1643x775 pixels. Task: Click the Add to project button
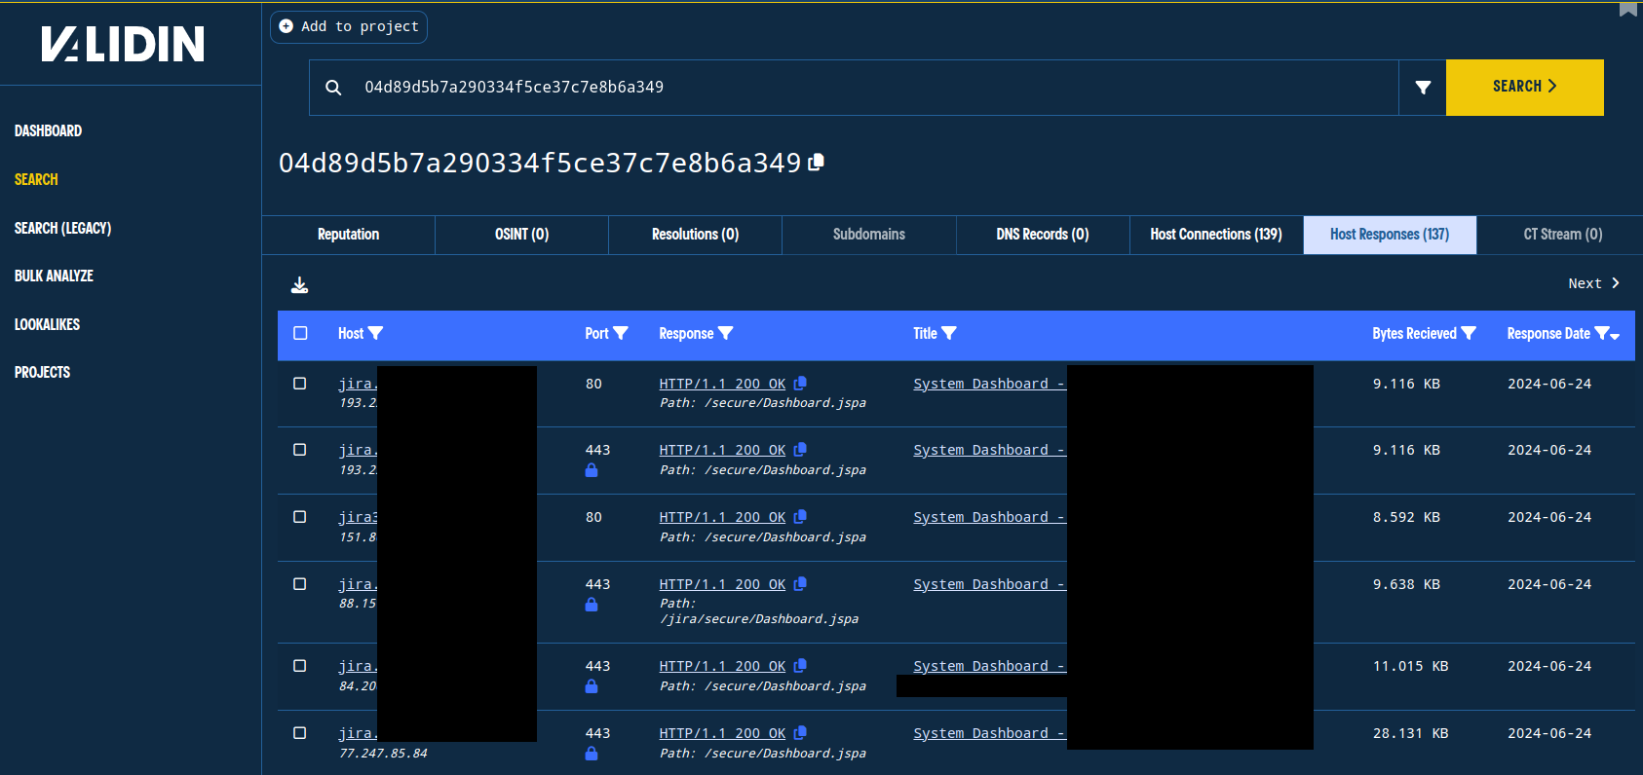pos(349,26)
